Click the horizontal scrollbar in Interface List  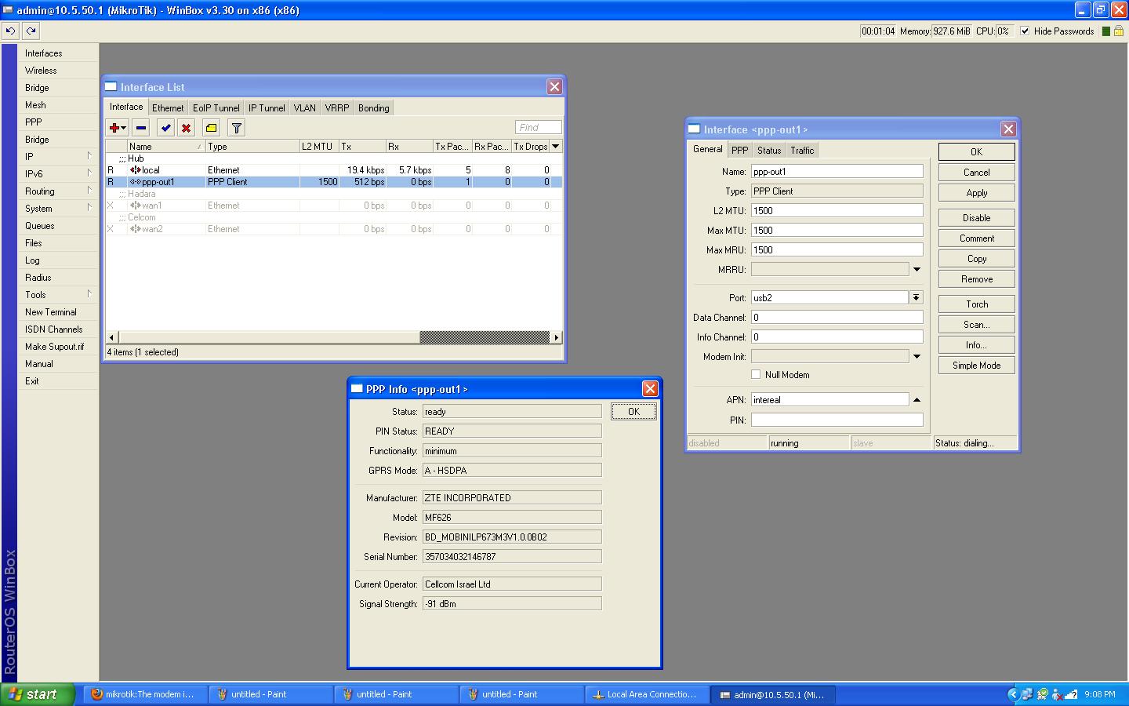[334, 337]
